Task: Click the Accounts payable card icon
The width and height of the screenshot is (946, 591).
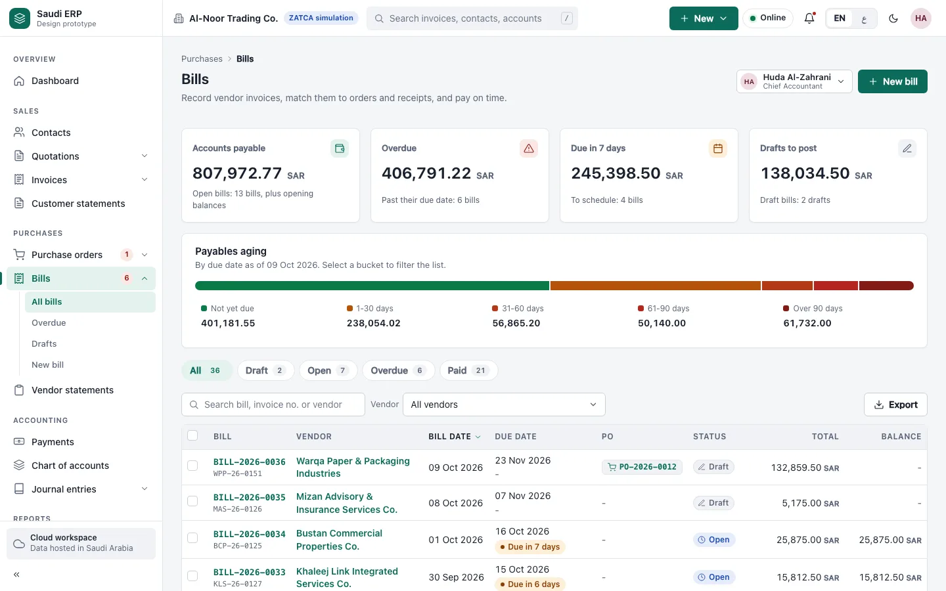Action: point(340,148)
